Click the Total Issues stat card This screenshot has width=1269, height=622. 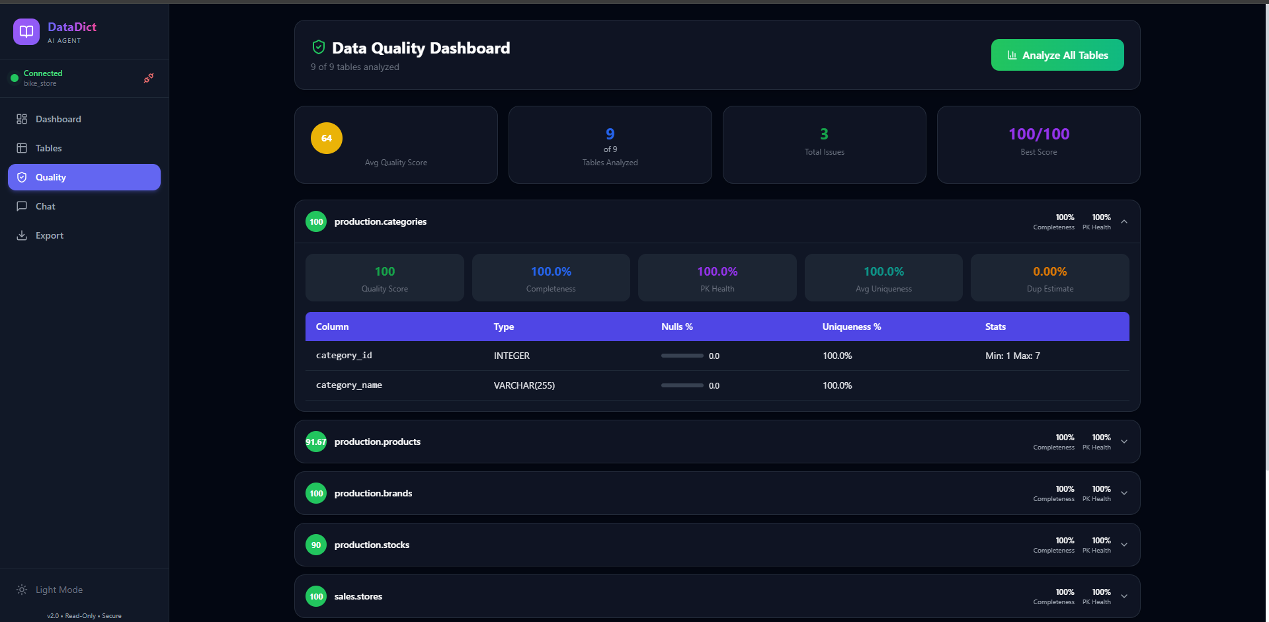coord(825,145)
